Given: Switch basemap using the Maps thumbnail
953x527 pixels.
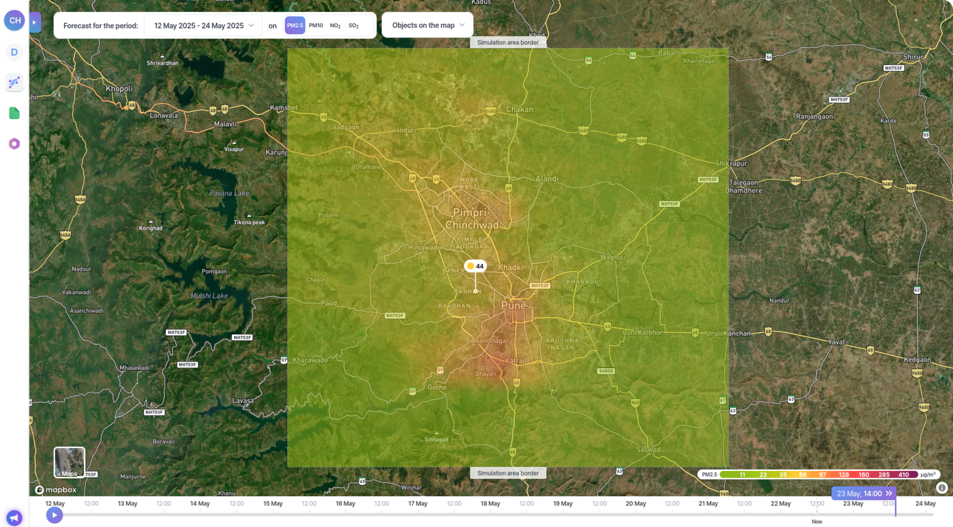Looking at the screenshot, I should pyautogui.click(x=69, y=462).
